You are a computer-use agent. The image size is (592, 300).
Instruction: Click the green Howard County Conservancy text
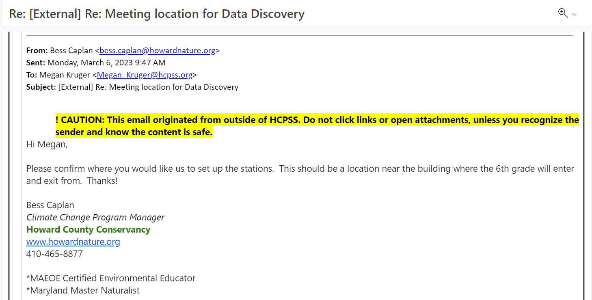coord(89,230)
